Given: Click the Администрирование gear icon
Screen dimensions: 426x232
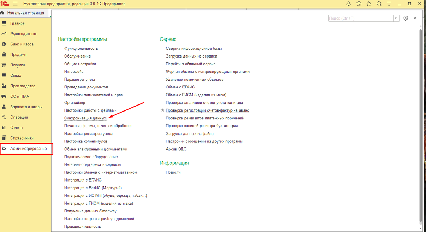Looking at the screenshot, I should coord(4,149).
